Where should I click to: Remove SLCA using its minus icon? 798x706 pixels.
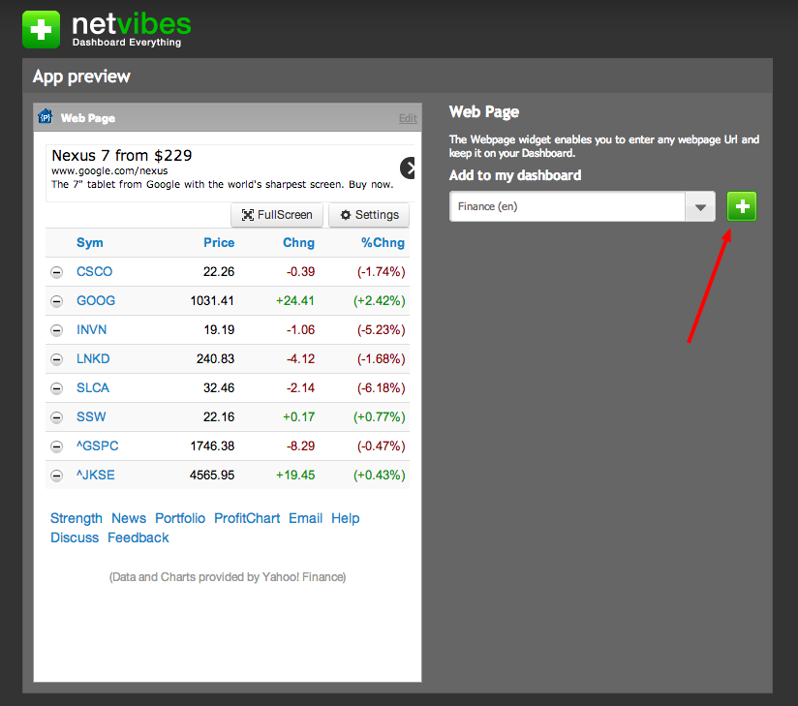point(56,388)
